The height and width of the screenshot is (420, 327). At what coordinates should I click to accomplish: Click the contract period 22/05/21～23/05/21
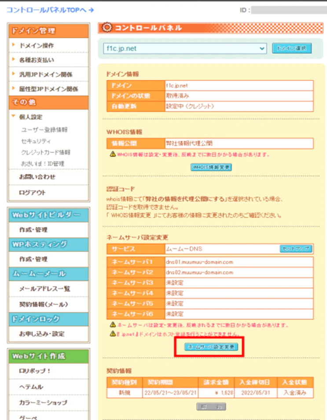pyautogui.click(x=170, y=393)
